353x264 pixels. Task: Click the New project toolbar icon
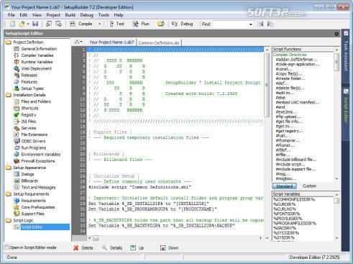point(12,24)
